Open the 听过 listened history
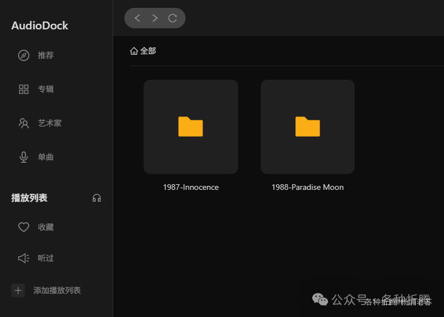Viewport: 444px width, 317px height. (x=46, y=258)
